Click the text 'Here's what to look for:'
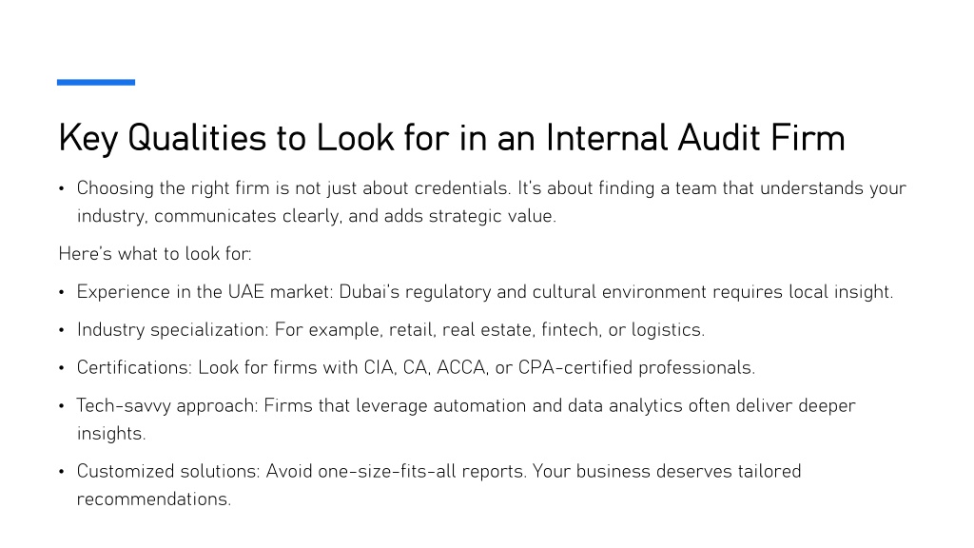Image resolution: width=974 pixels, height=548 pixels. point(155,253)
